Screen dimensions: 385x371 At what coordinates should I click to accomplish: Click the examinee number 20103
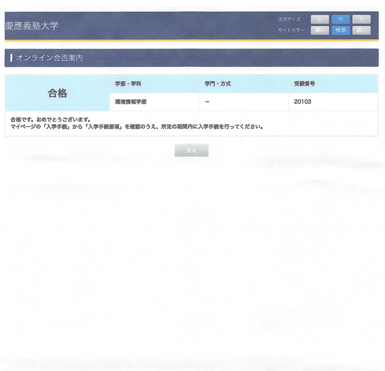click(x=302, y=102)
